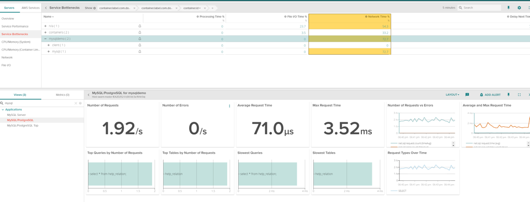Click help_relation bar in Slowest Tables

[x=343, y=174]
